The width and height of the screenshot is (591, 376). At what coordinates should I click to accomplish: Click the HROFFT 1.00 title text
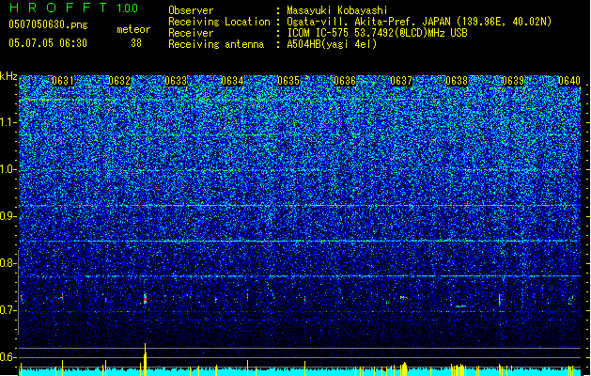74,8
